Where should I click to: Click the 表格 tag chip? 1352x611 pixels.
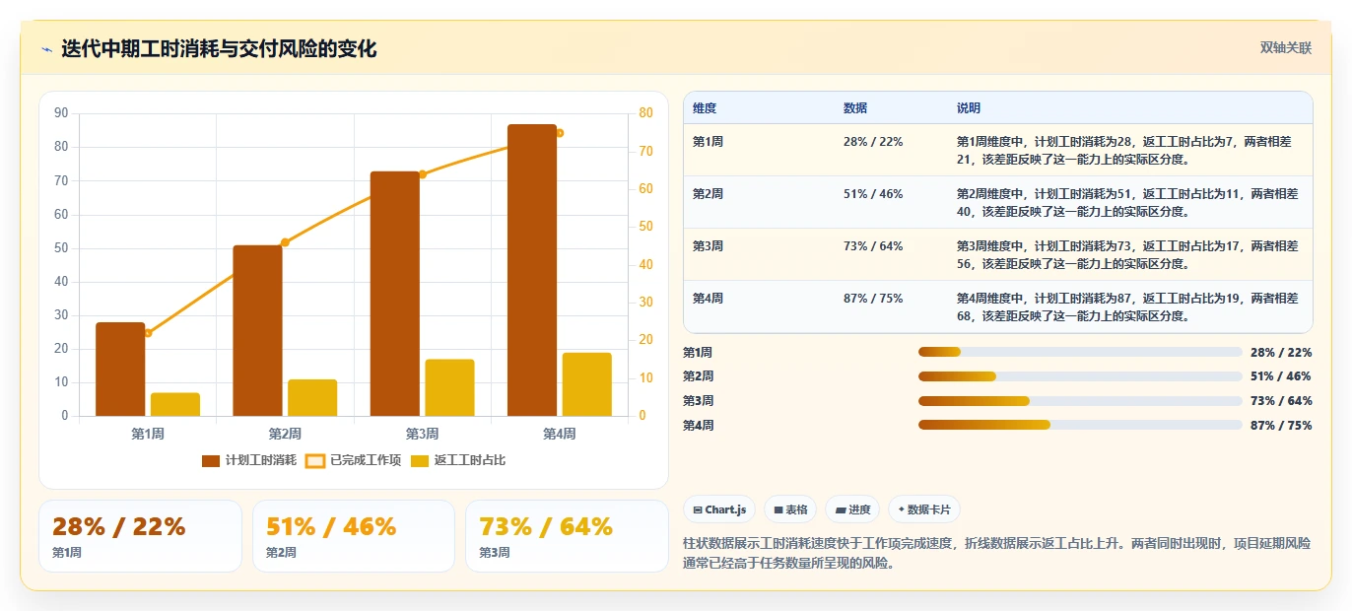[790, 509]
